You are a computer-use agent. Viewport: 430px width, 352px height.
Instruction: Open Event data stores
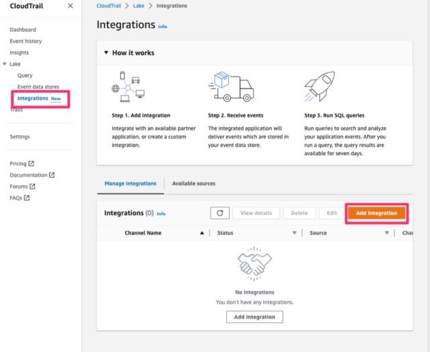38,87
